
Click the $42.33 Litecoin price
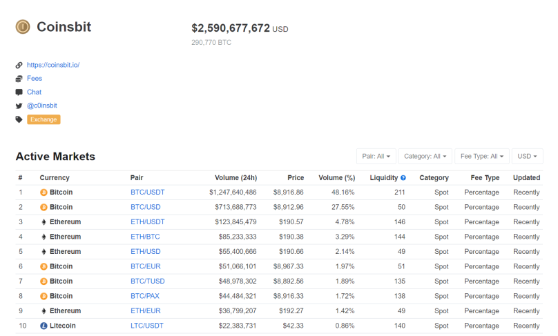click(294, 326)
